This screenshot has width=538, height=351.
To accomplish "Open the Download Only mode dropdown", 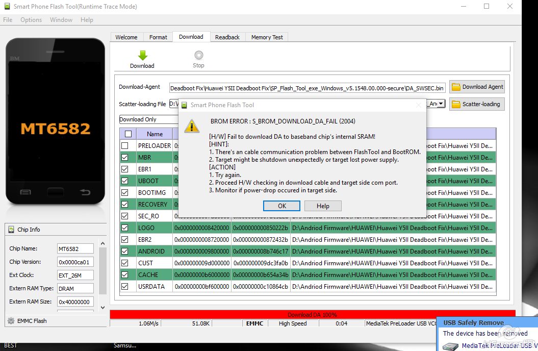I will [148, 119].
